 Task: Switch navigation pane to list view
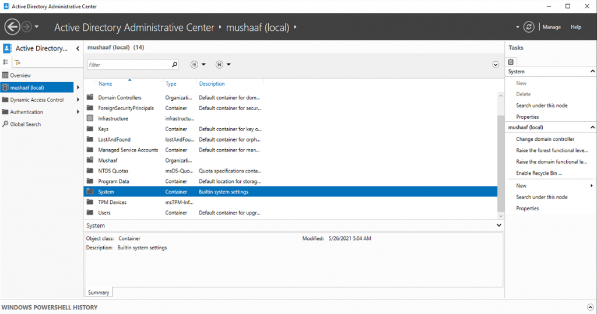[6, 62]
